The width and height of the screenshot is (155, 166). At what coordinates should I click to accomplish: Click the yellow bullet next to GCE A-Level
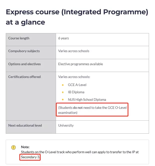coord(63,85)
